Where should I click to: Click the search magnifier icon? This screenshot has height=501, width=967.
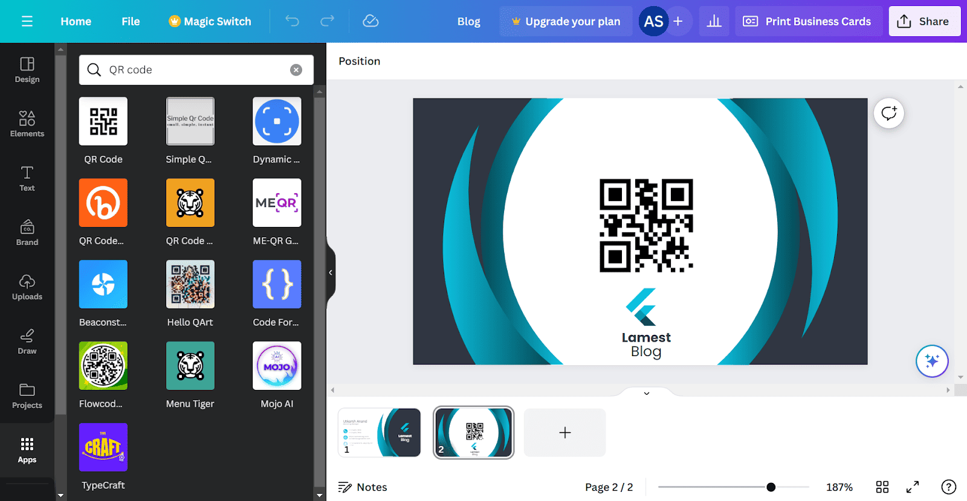94,70
